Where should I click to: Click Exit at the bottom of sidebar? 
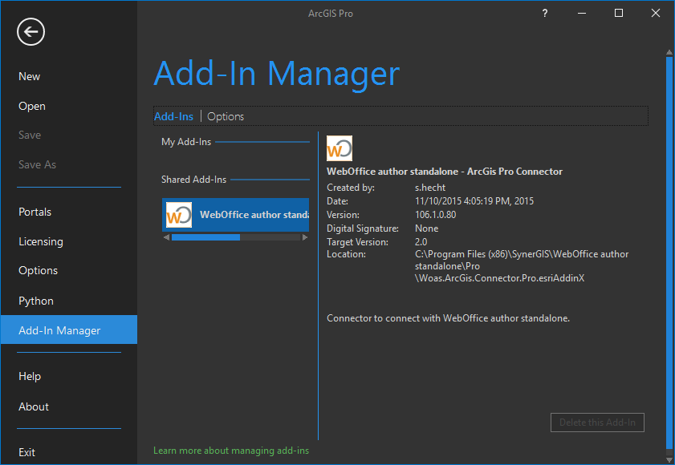pyautogui.click(x=26, y=452)
